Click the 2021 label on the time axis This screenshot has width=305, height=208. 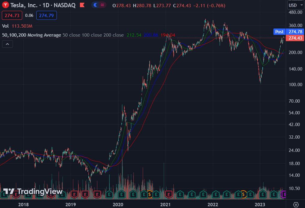[165, 204]
